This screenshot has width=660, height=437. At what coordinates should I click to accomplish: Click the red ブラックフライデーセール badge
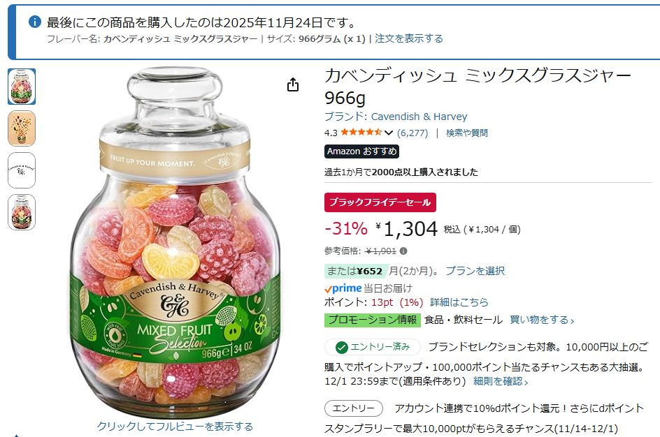click(x=380, y=202)
